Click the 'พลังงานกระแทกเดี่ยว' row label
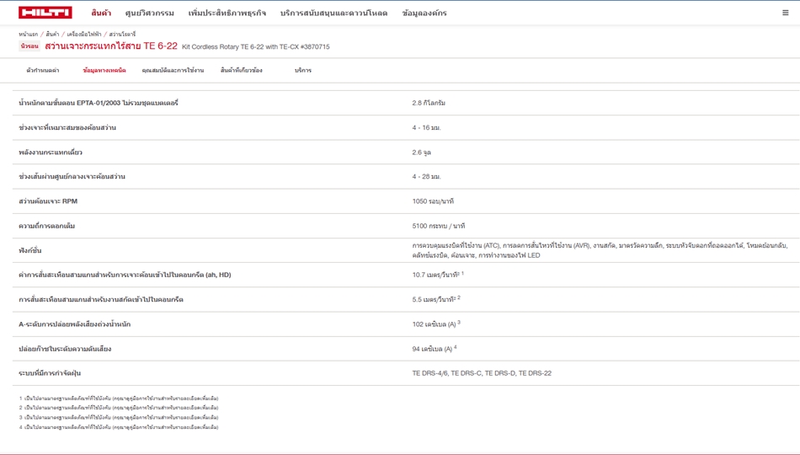This screenshot has height=455, width=800. [x=50, y=153]
